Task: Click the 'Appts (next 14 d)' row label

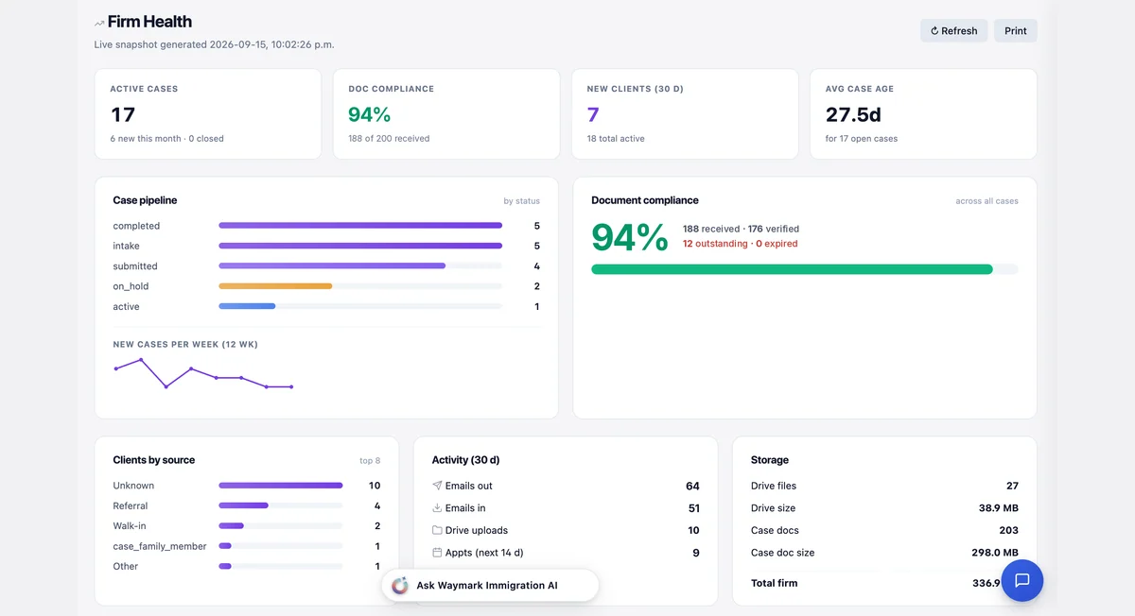Action: (x=484, y=553)
